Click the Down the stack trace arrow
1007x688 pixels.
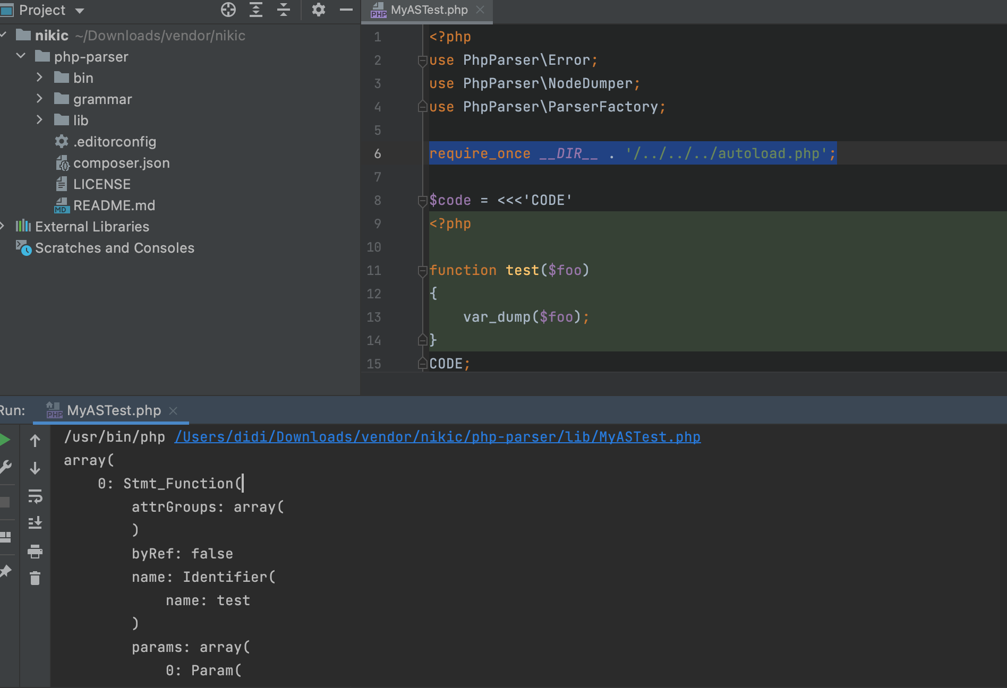pos(35,468)
